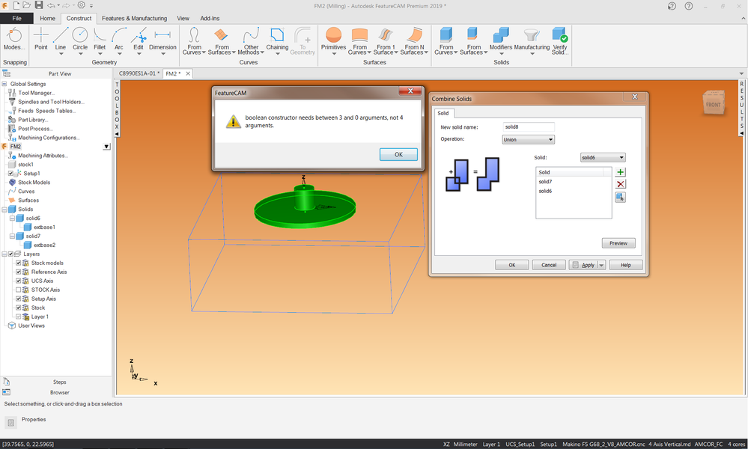The image size is (748, 449).
Task: Switch to Features & Manufacturing tab
Action: click(x=134, y=18)
